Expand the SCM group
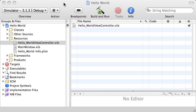The height and width of the screenshot is (112, 196). tap(3, 81)
